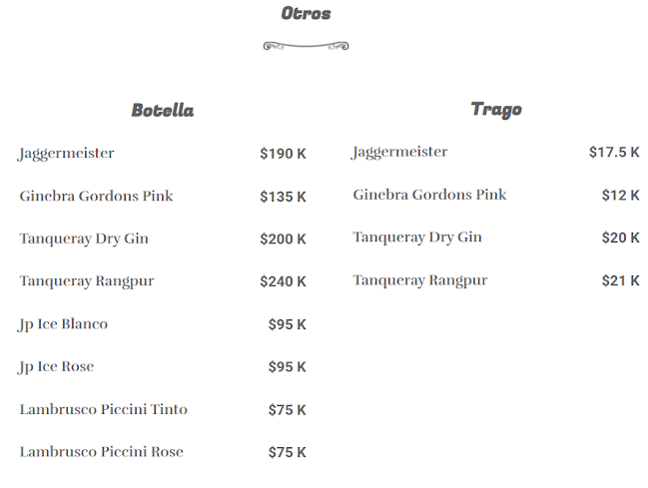Click the $135 K price label
Screen dimensions: 648x488
[283, 197]
